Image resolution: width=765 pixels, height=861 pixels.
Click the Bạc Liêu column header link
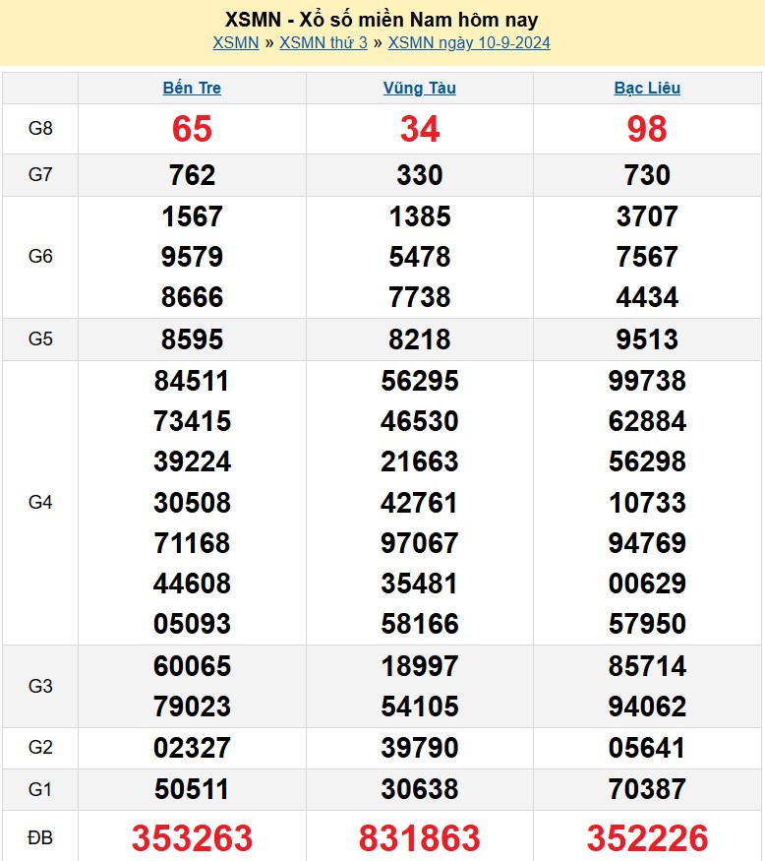click(647, 88)
